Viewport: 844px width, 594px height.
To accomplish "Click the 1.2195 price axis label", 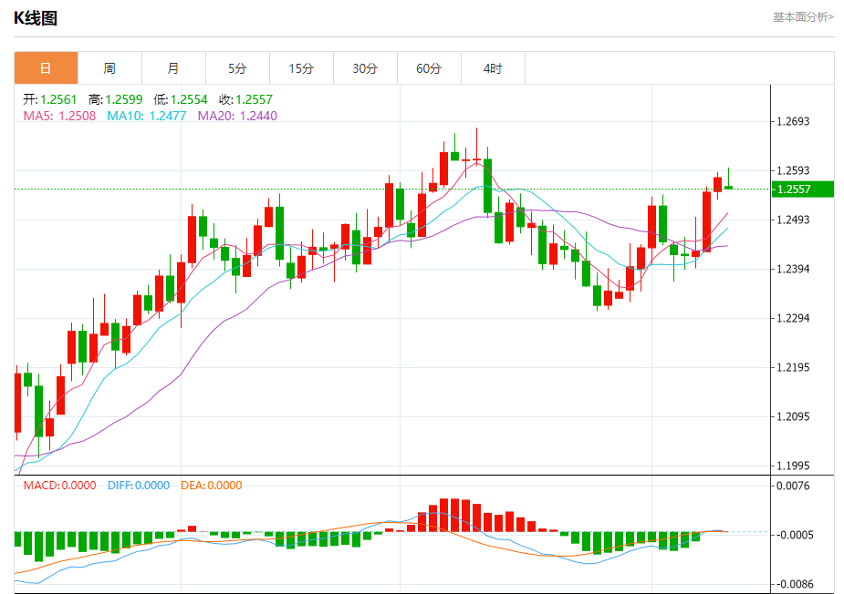I will pos(793,367).
